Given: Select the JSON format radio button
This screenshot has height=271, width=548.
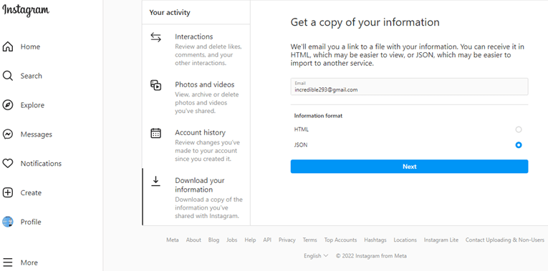Looking at the screenshot, I should tap(519, 144).
